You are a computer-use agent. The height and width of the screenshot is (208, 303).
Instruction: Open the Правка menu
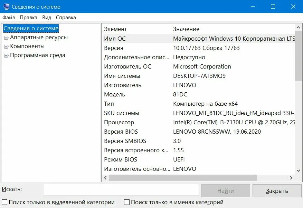(28, 18)
